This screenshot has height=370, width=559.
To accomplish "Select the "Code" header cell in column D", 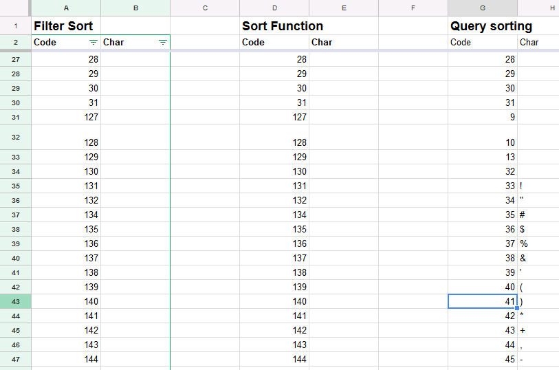I will (274, 43).
